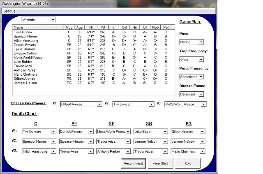Image resolution: width=263 pixels, height=174 pixels.
Task: Expand the Offense Focus dropdown
Action: (x=191, y=94)
